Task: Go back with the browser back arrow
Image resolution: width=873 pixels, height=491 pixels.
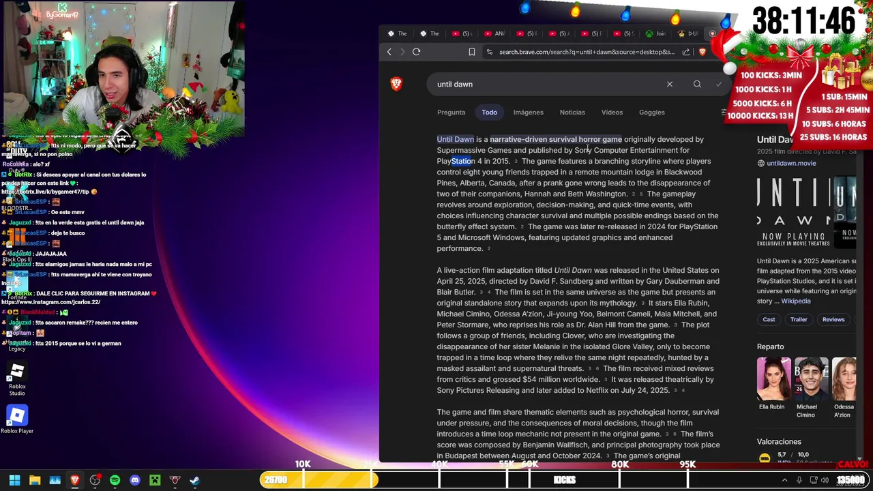Action: coord(389,52)
